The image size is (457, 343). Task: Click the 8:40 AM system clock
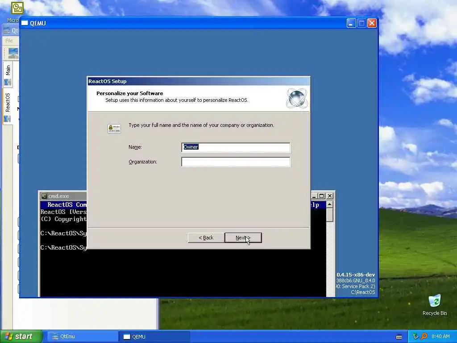click(x=440, y=337)
